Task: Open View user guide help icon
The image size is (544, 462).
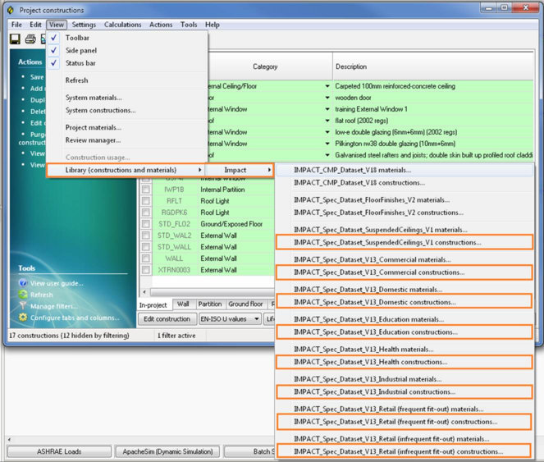Action: pos(23,283)
